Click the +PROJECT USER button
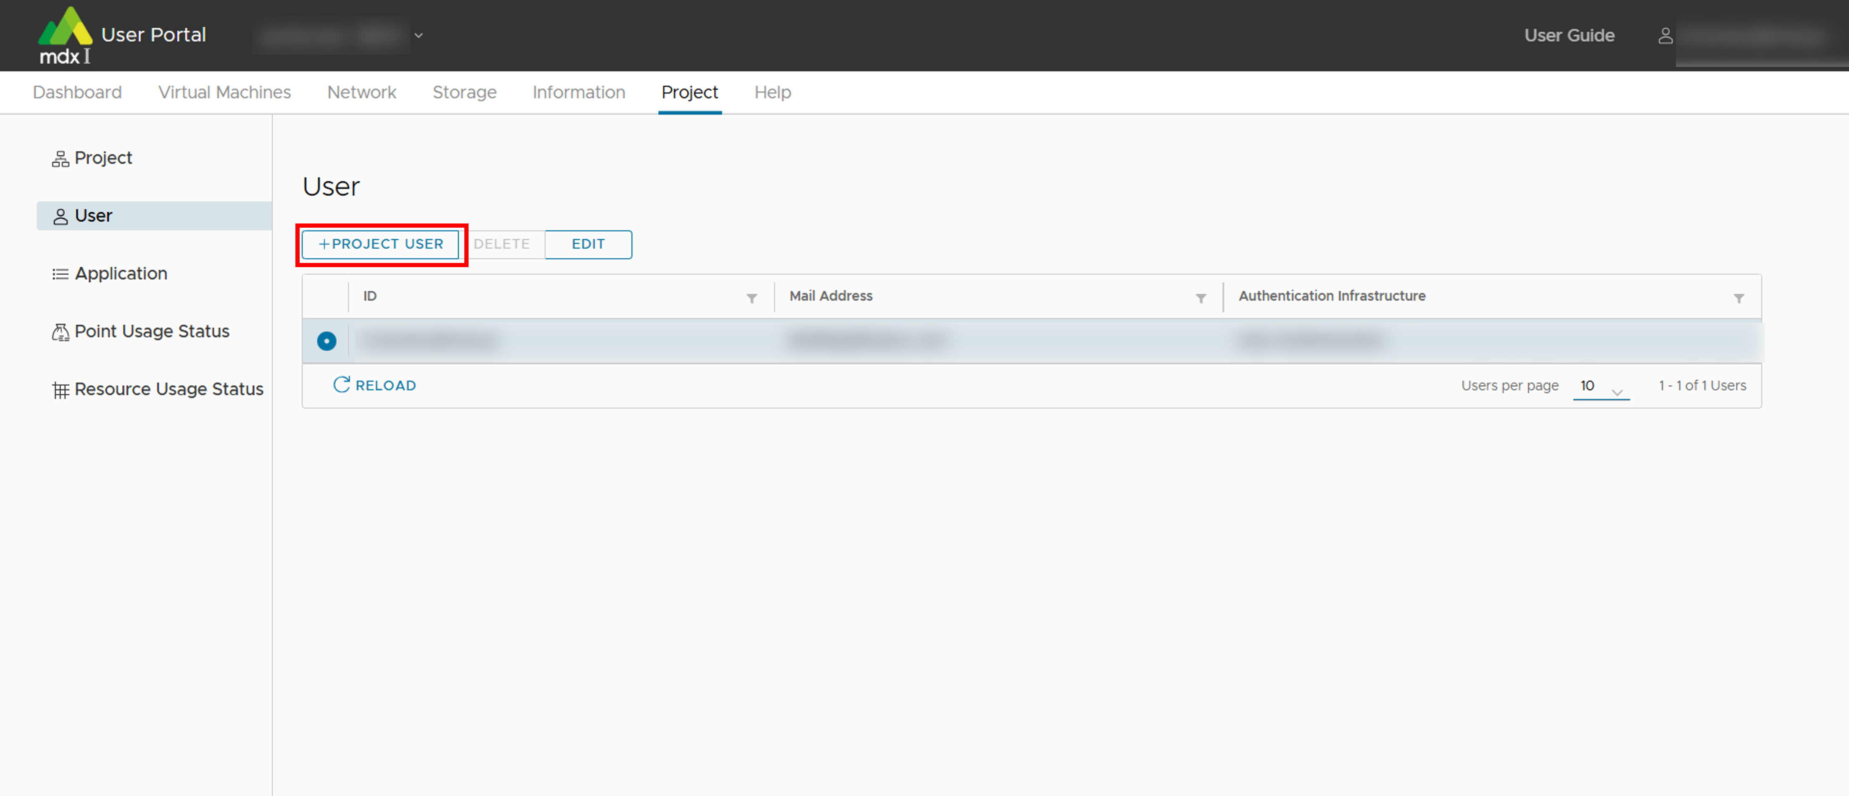Image resolution: width=1849 pixels, height=796 pixels. click(380, 244)
